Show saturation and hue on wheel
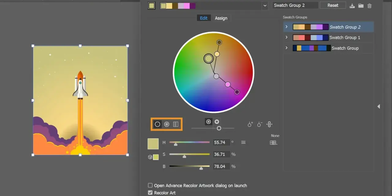 pyautogui.click(x=209, y=122)
